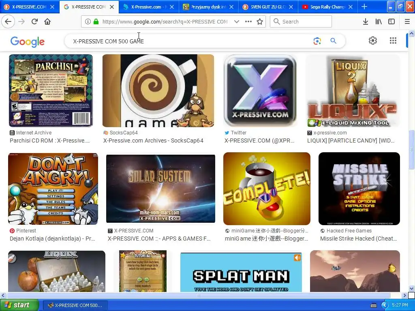Click the green padlock security icon
This screenshot has height=311, width=415.
[x=96, y=22]
